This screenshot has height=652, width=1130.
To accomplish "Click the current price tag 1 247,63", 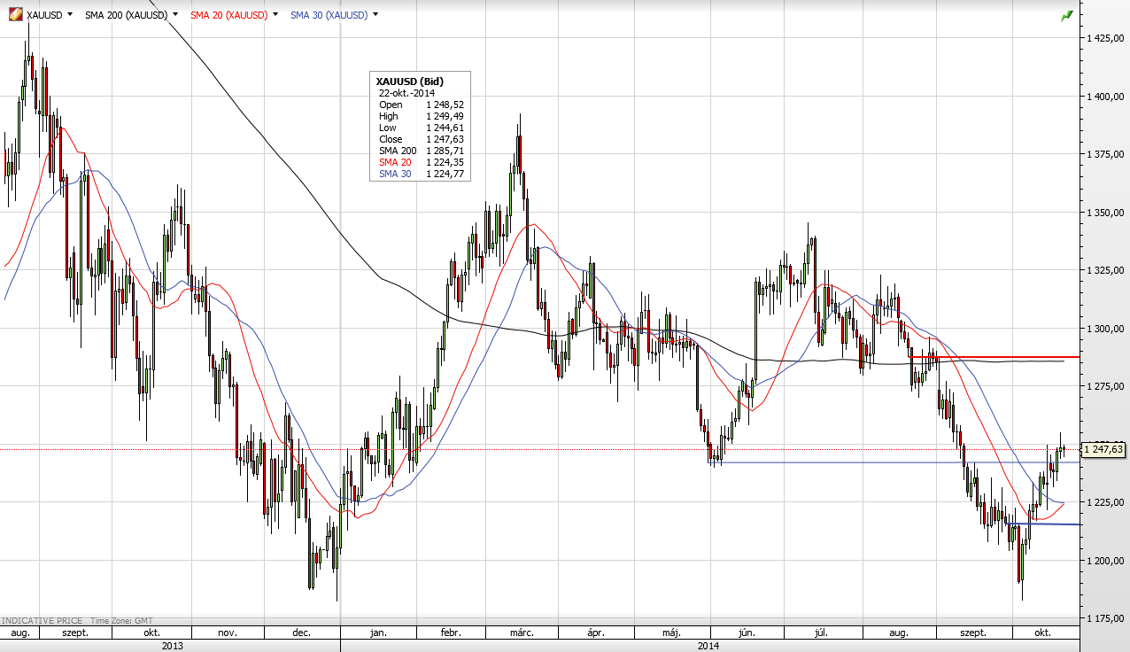I will tap(1104, 450).
